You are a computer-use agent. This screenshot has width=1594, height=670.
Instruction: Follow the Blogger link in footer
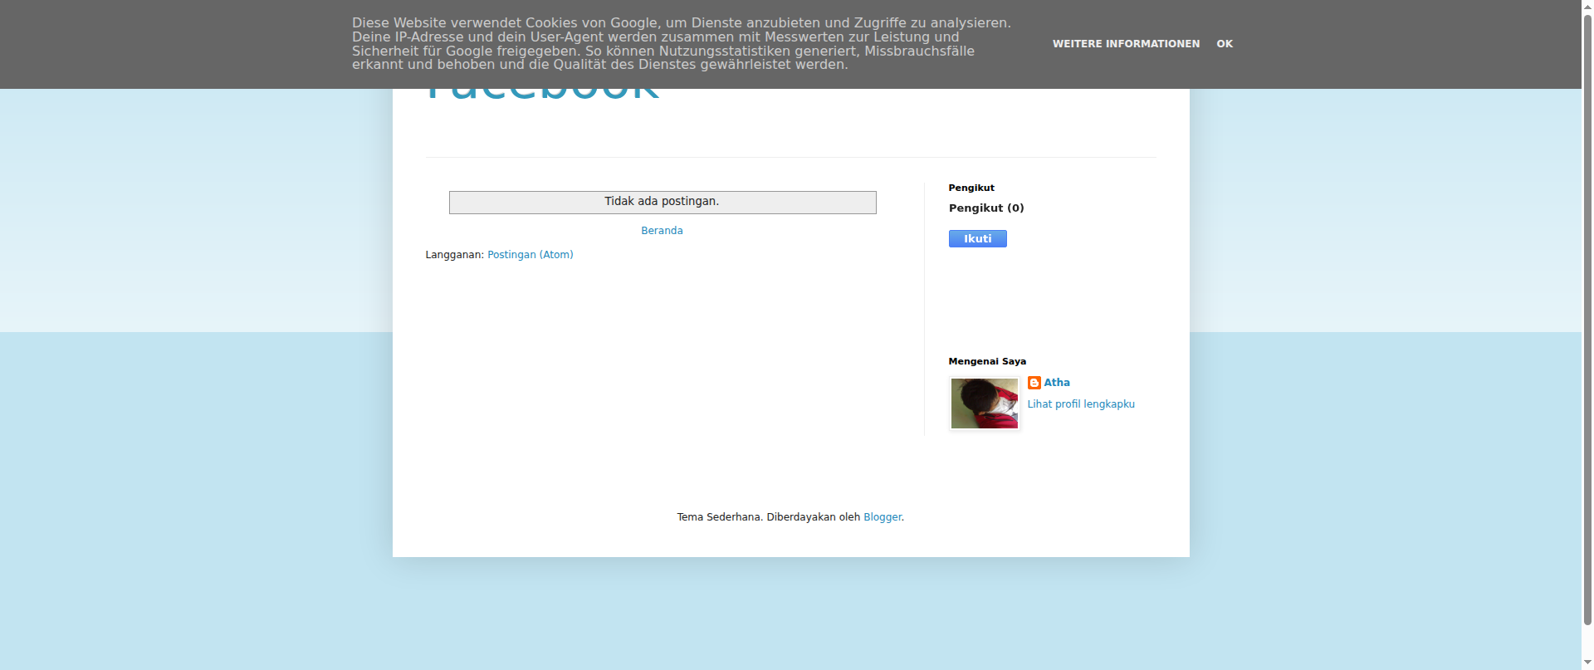[x=882, y=517]
